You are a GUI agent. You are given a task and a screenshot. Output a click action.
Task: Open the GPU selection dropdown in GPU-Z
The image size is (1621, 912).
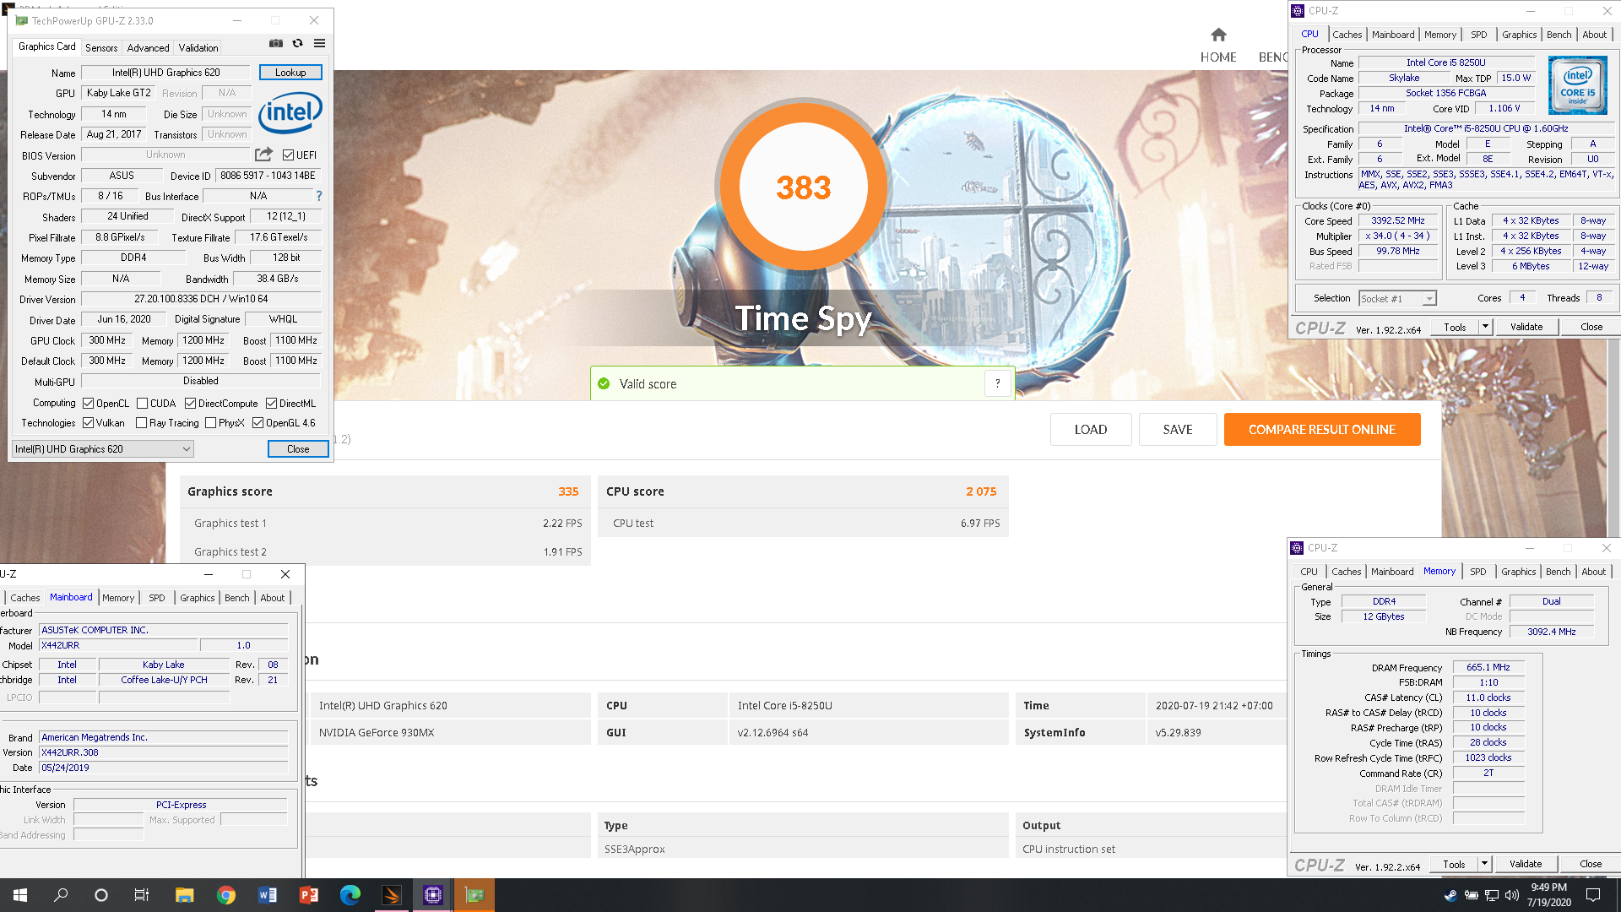102,449
